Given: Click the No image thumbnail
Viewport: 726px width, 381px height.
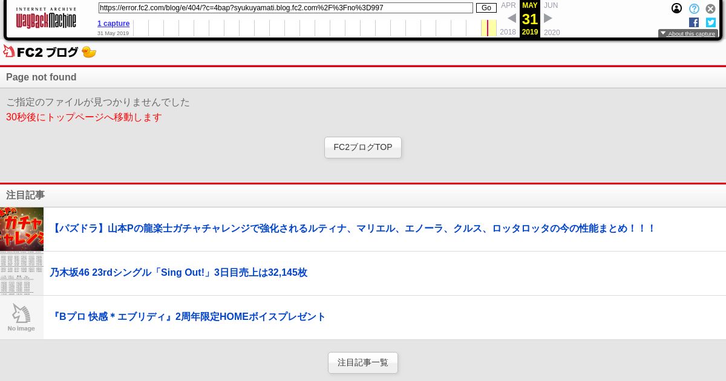Looking at the screenshot, I should [22, 317].
